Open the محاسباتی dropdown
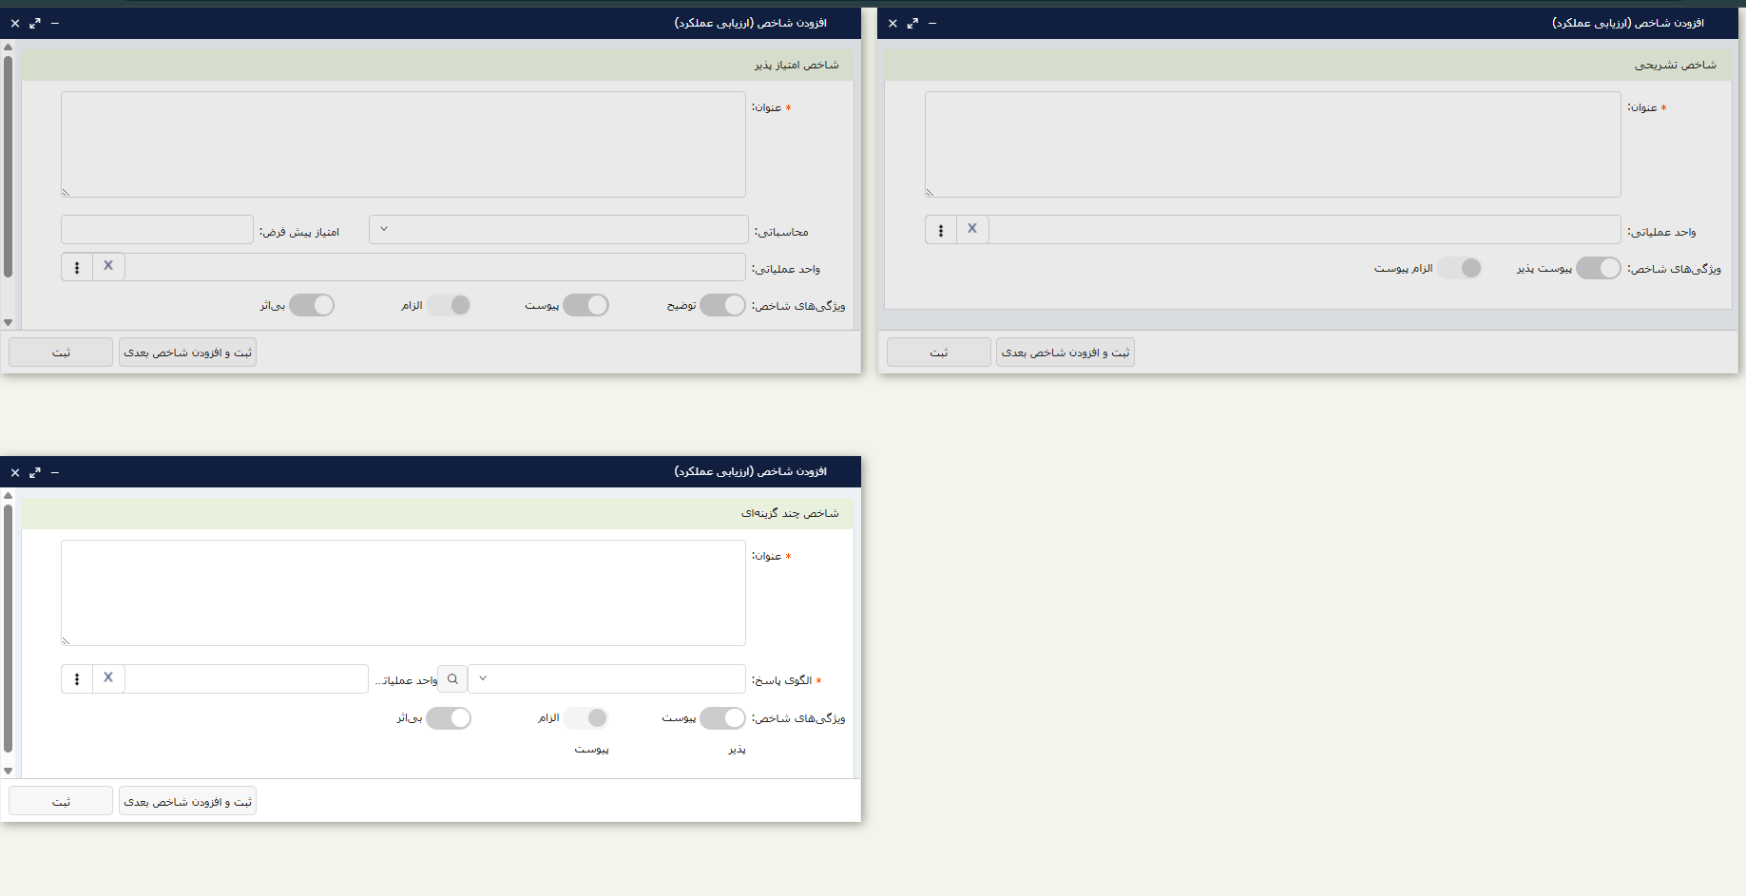 559,230
